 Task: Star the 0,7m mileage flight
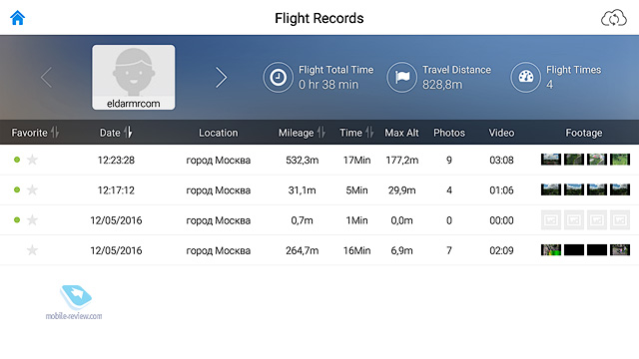[32, 220]
